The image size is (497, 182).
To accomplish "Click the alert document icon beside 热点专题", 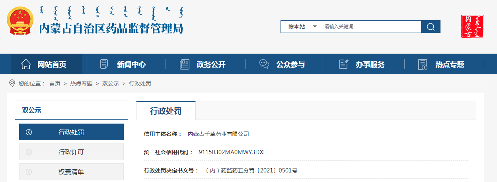I will [423, 64].
